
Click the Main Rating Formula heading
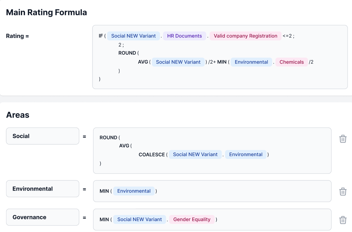pyautogui.click(x=47, y=12)
